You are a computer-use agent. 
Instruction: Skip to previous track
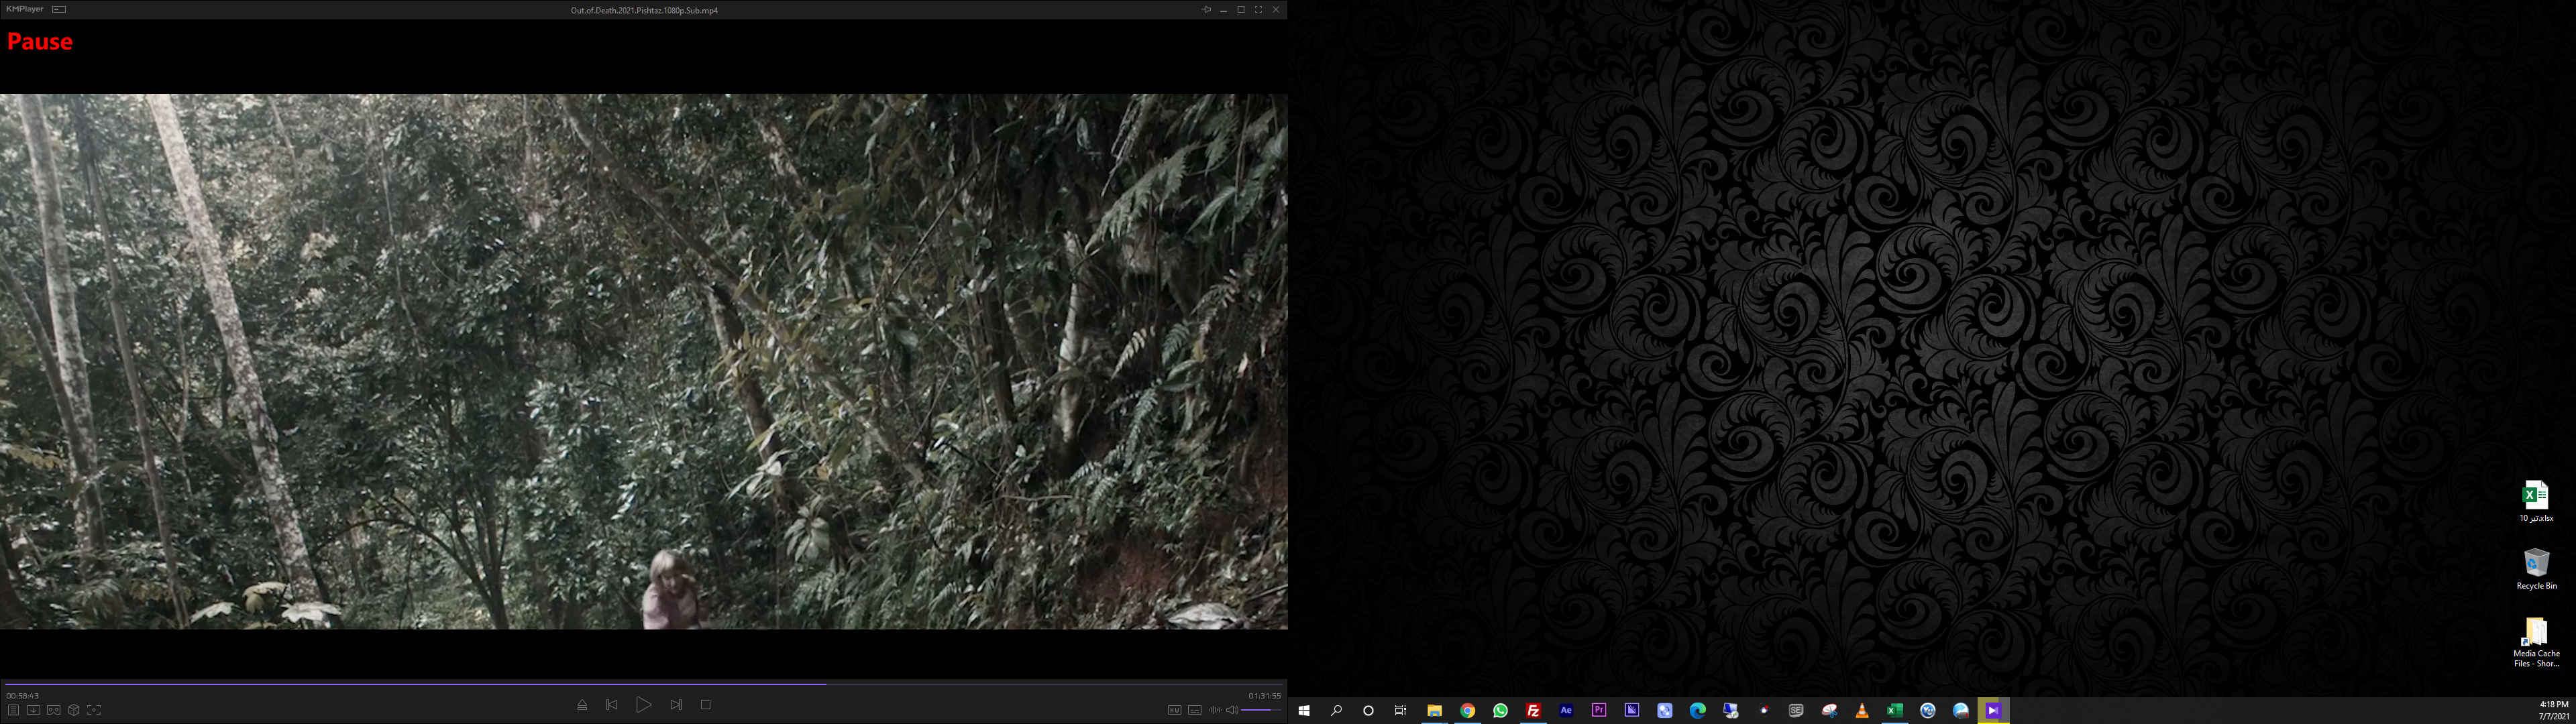[x=612, y=705]
